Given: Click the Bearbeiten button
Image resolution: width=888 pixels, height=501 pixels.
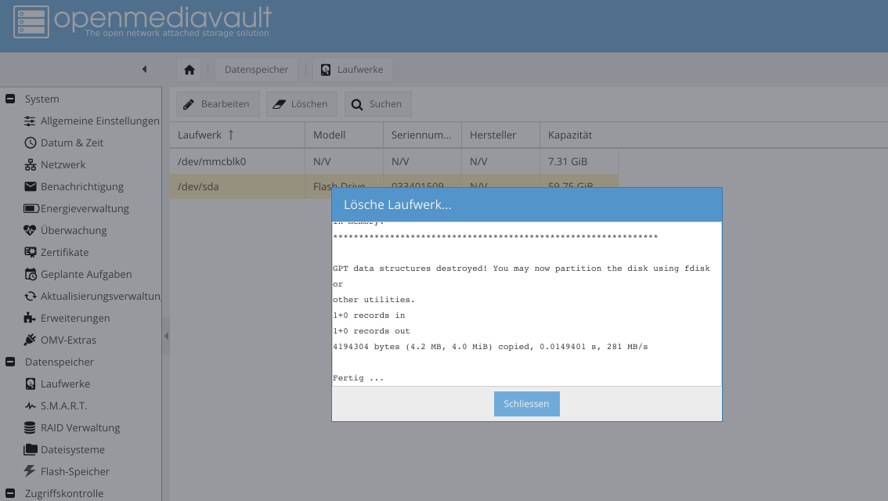Looking at the screenshot, I should click(218, 104).
